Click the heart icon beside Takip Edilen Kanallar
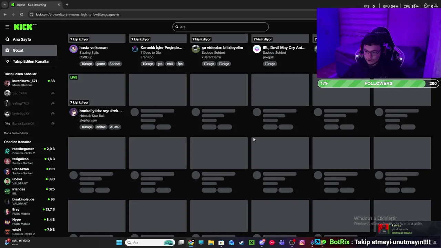This screenshot has width=441, height=248. tap(7, 61)
